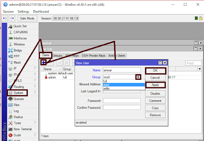Choose write from the Group list
Viewport: 204px width, 141px height.
coord(124,88)
